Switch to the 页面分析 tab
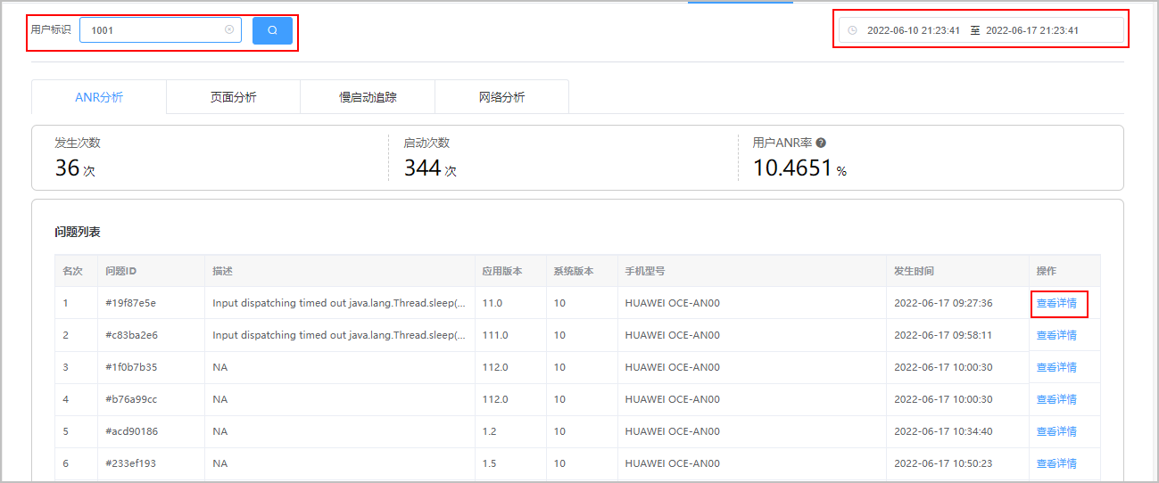Screen dimensions: 1159x483 (234, 97)
